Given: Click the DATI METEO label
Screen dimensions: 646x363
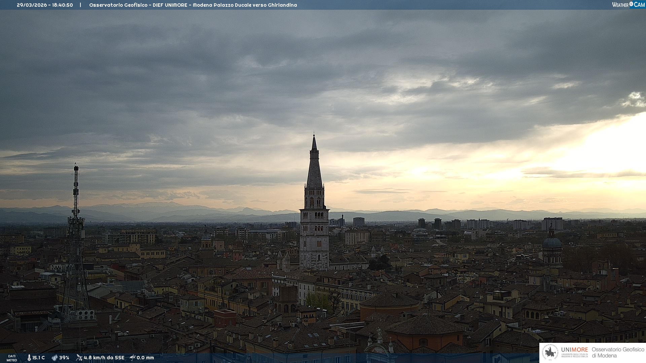Looking at the screenshot, I should 12,358.
